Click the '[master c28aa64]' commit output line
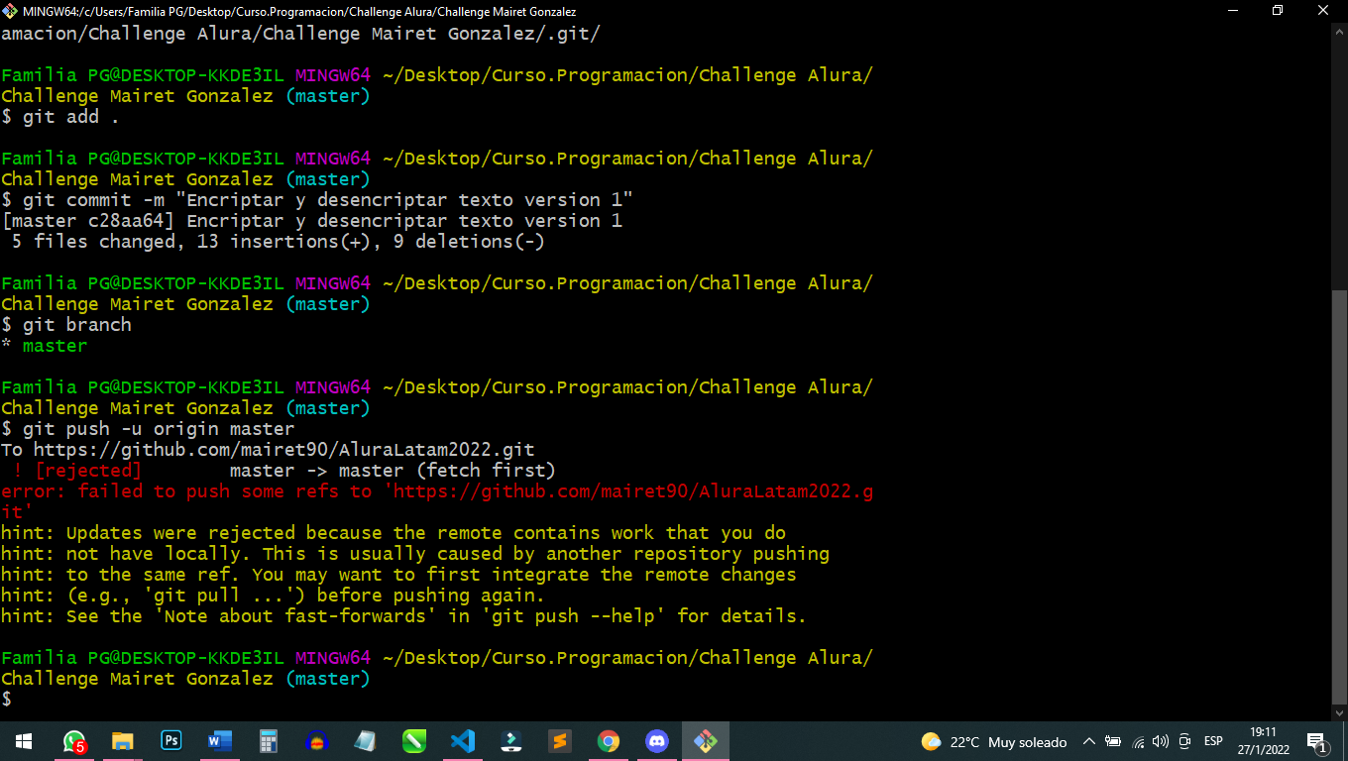The image size is (1348, 761). (x=312, y=221)
